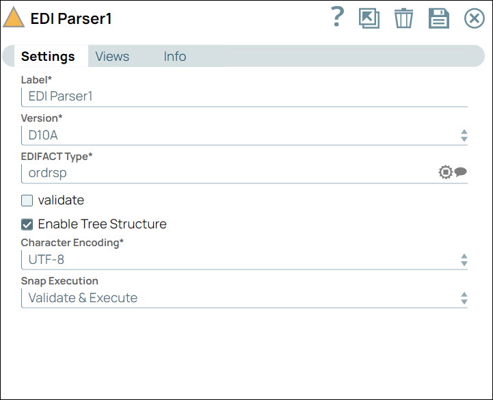Click the orange triangle snap icon
Image resolution: width=493 pixels, height=400 pixels.
14,18
